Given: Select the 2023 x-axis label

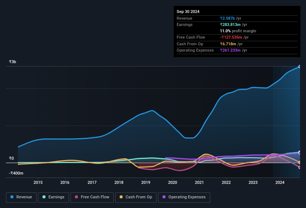Looking at the screenshot, I should (253, 182).
